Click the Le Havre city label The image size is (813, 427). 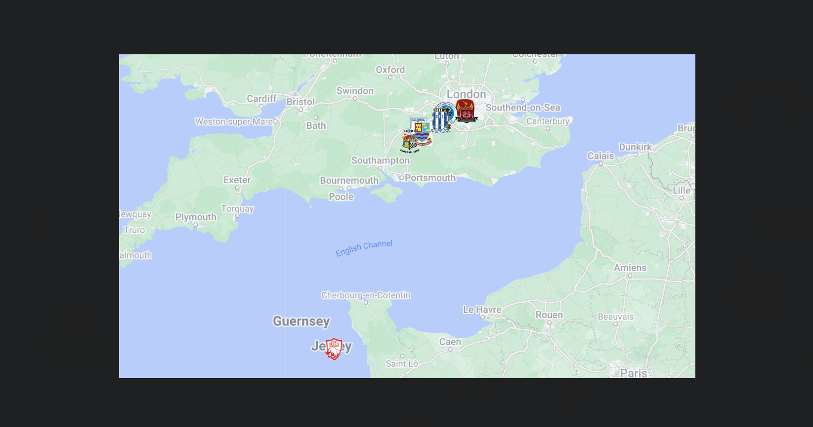tap(482, 310)
